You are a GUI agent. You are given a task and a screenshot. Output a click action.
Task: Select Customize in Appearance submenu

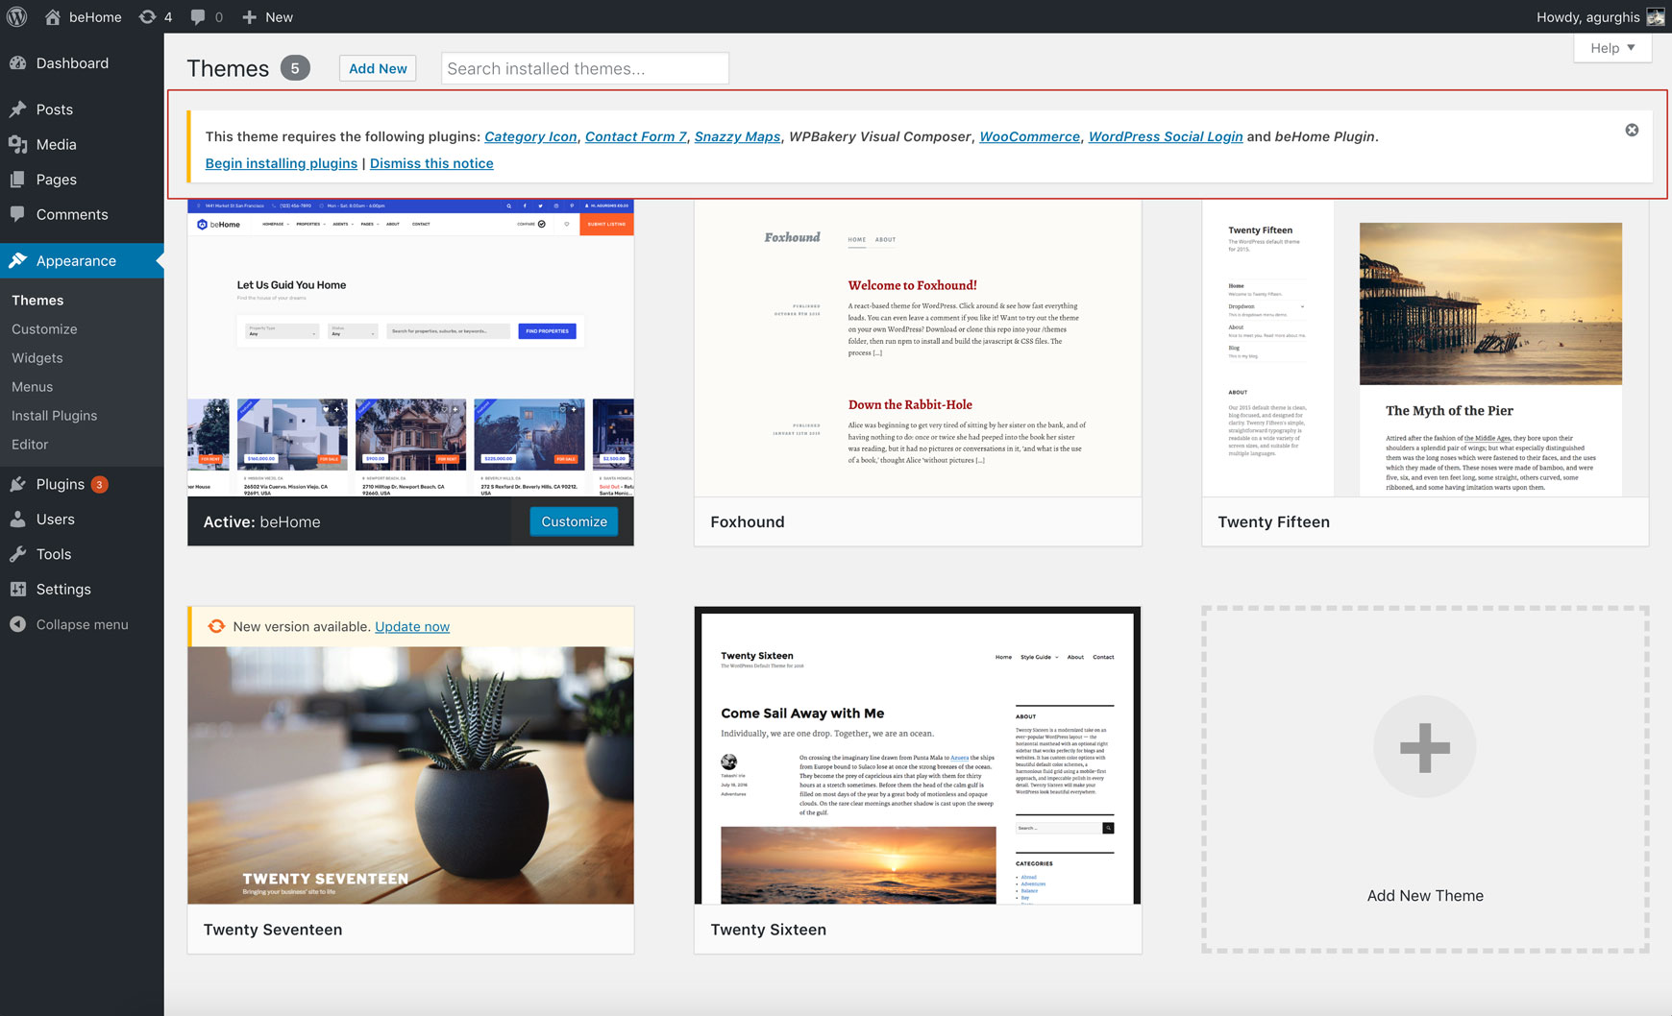(44, 328)
